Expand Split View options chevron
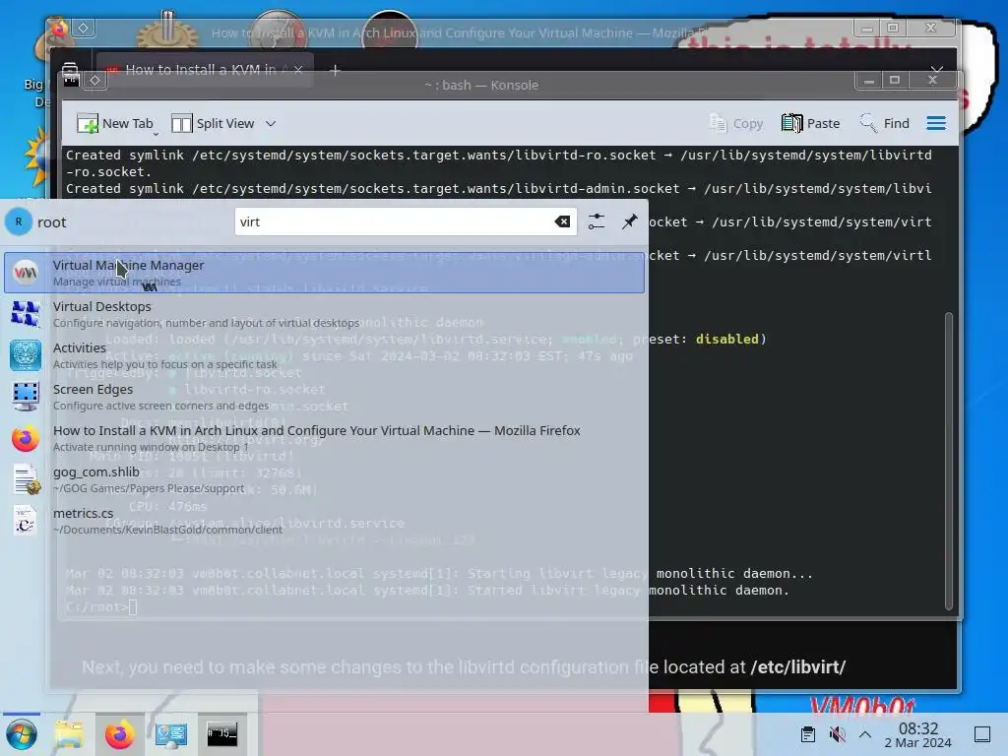Image resolution: width=1008 pixels, height=756 pixels. click(271, 123)
